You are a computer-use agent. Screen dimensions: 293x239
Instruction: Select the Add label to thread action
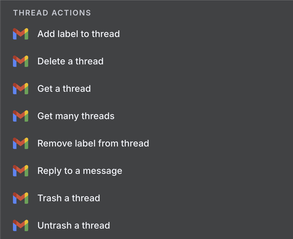[x=79, y=34]
